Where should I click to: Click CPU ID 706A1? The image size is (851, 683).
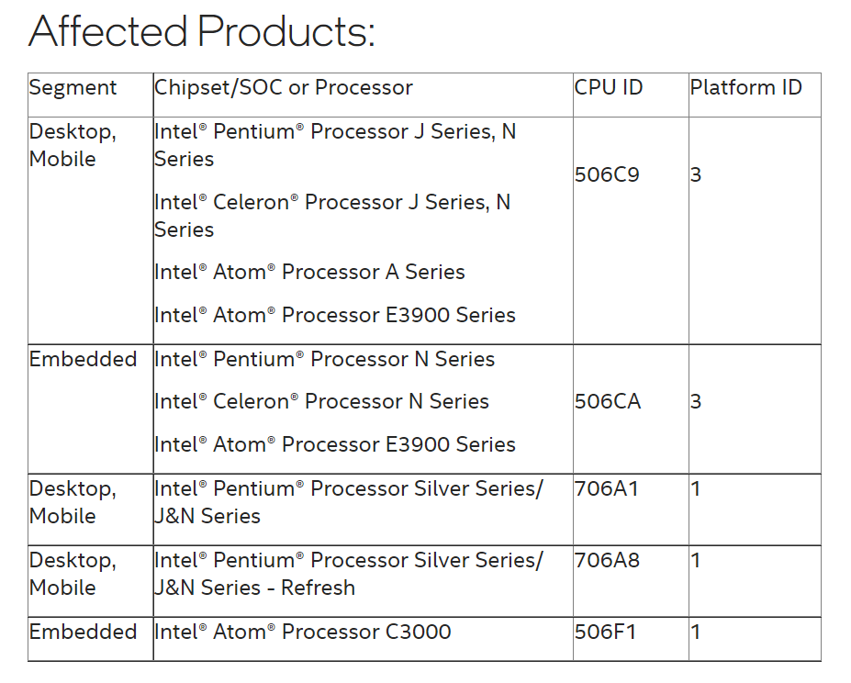point(606,489)
